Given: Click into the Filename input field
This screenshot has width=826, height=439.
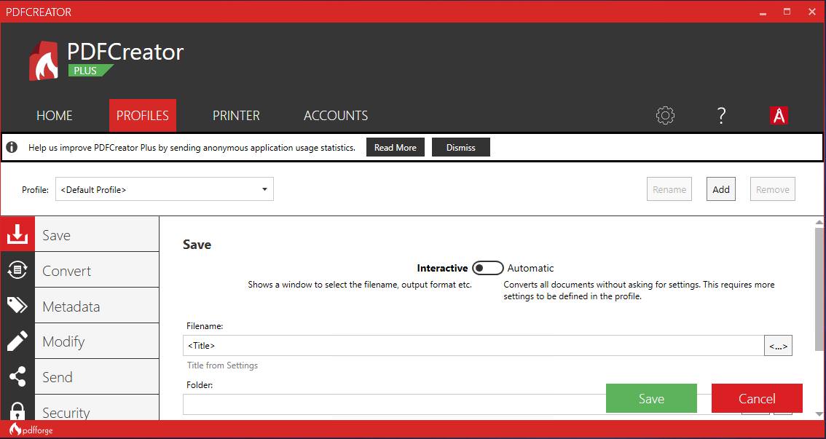Looking at the screenshot, I should 473,346.
